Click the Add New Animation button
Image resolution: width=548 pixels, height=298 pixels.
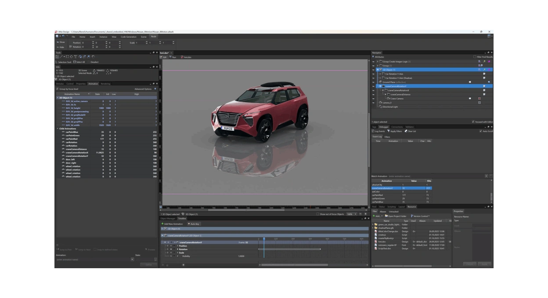172,224
